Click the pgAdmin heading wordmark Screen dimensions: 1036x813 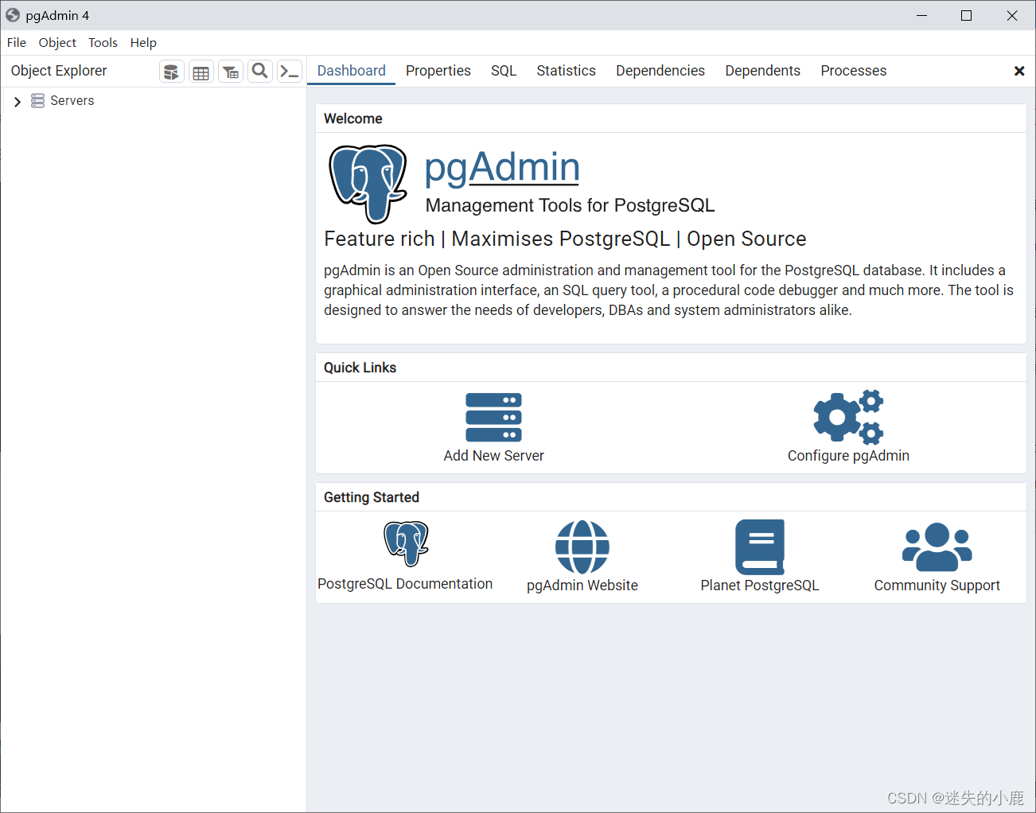tap(502, 168)
